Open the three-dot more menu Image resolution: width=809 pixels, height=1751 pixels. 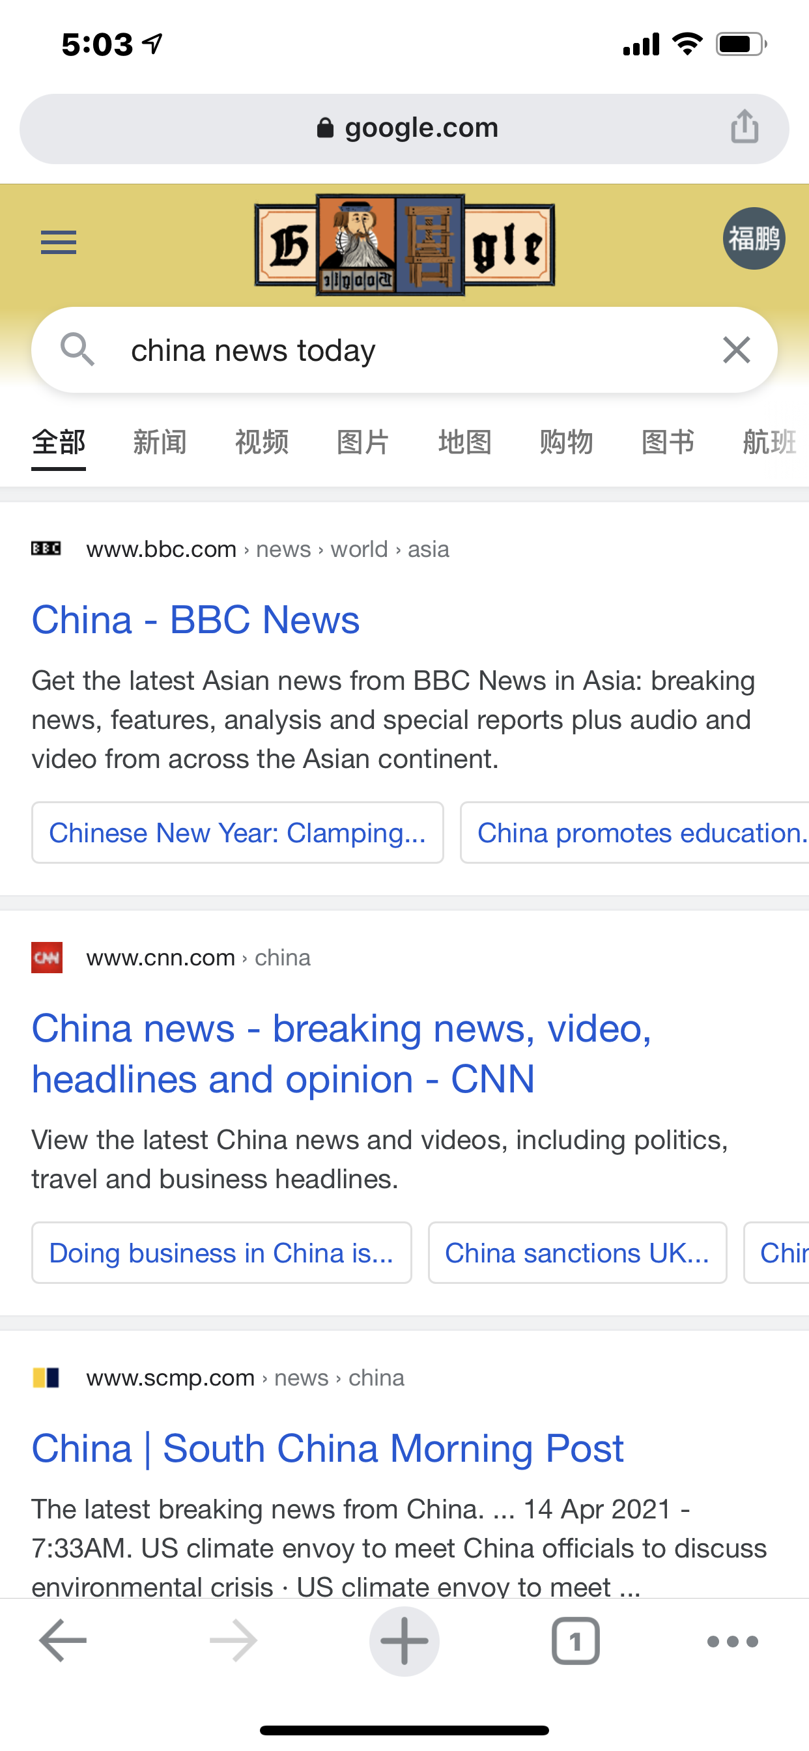pos(732,1642)
